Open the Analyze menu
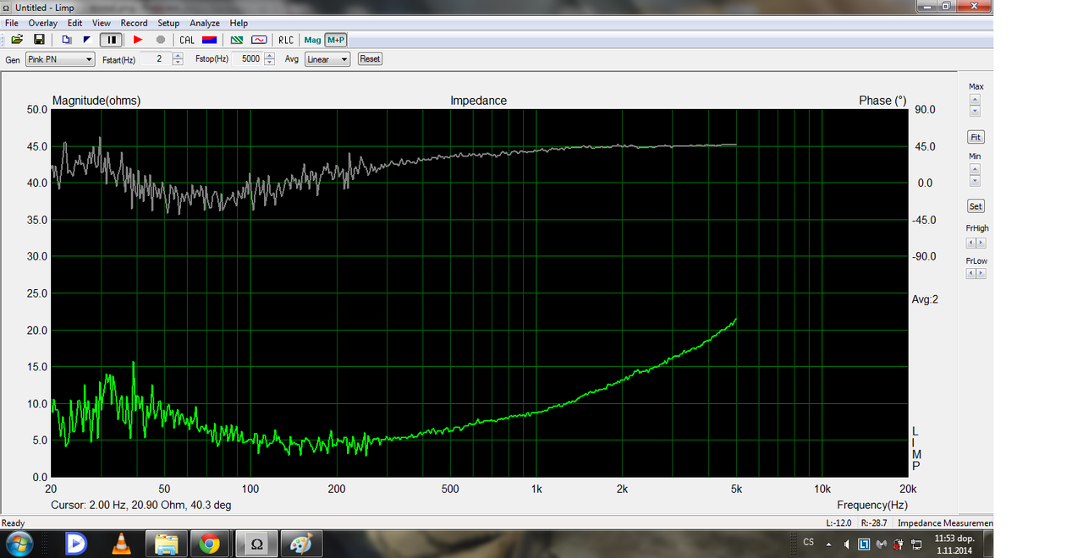The width and height of the screenshot is (1083, 558). [205, 23]
